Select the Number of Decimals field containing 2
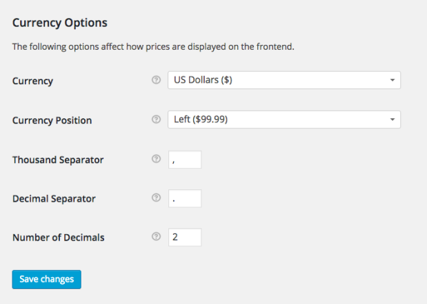Viewport: 427px width, 304px height. click(x=185, y=237)
